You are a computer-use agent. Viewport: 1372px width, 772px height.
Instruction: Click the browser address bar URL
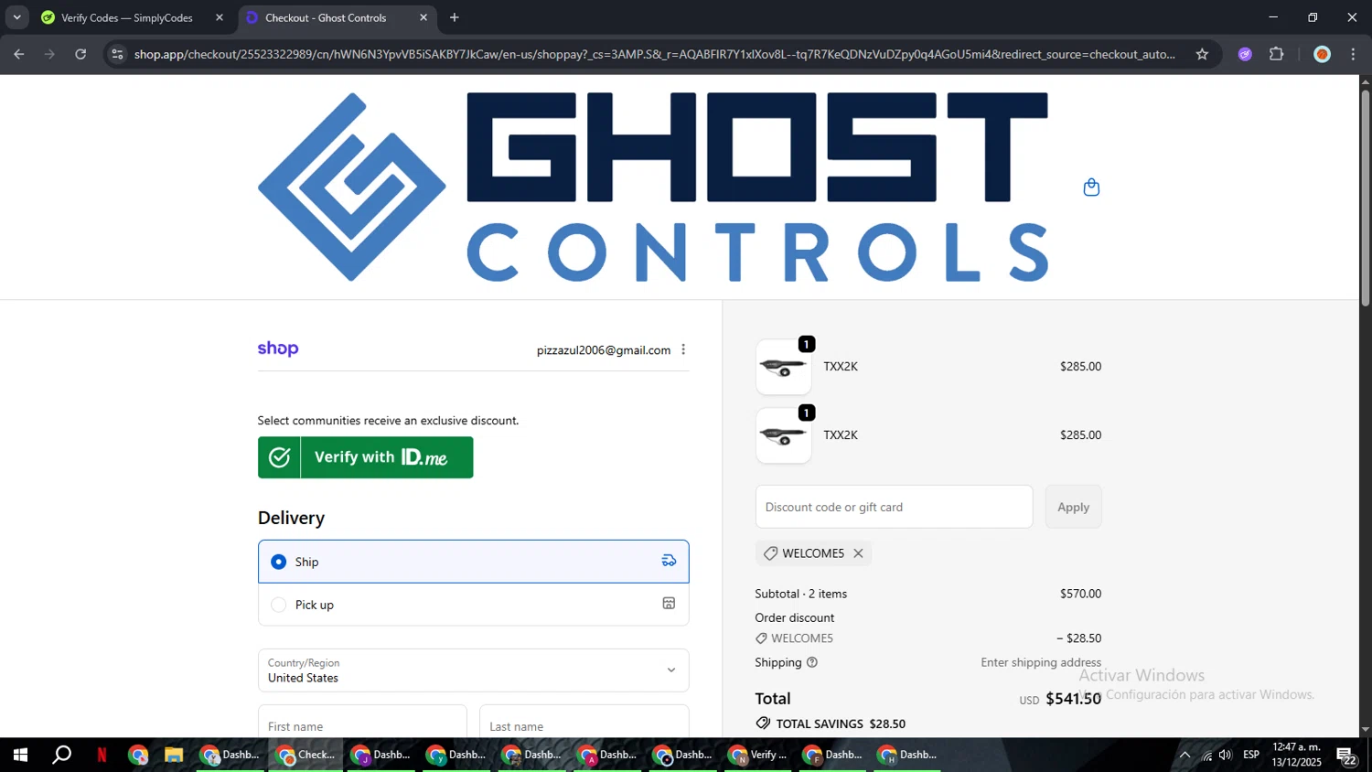654,54
